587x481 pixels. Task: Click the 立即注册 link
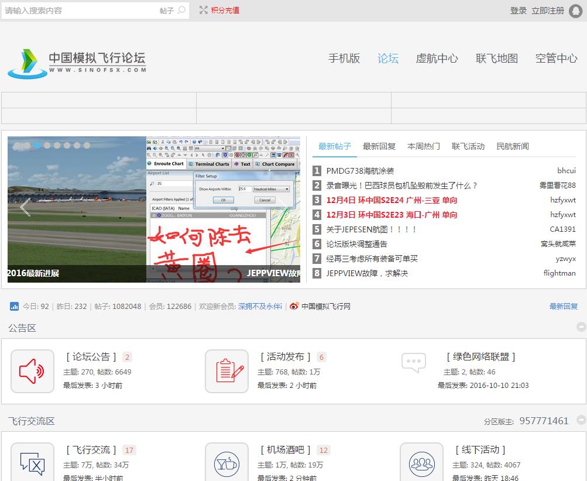(548, 11)
